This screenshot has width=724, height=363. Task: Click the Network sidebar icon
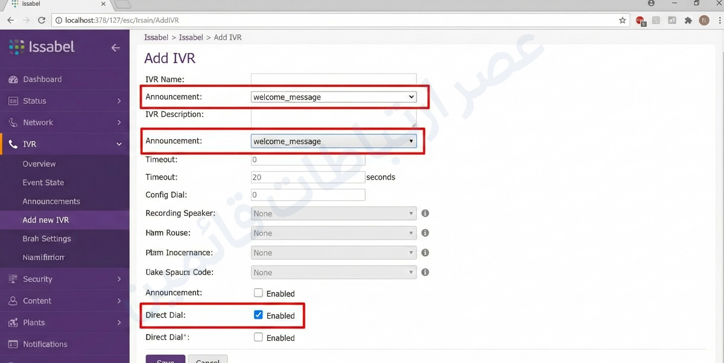tap(13, 123)
